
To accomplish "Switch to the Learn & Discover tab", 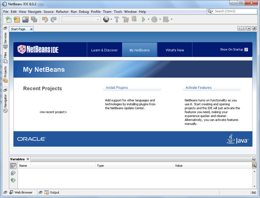I will click(104, 50).
